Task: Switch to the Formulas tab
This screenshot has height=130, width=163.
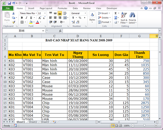Action: pos(63,8)
